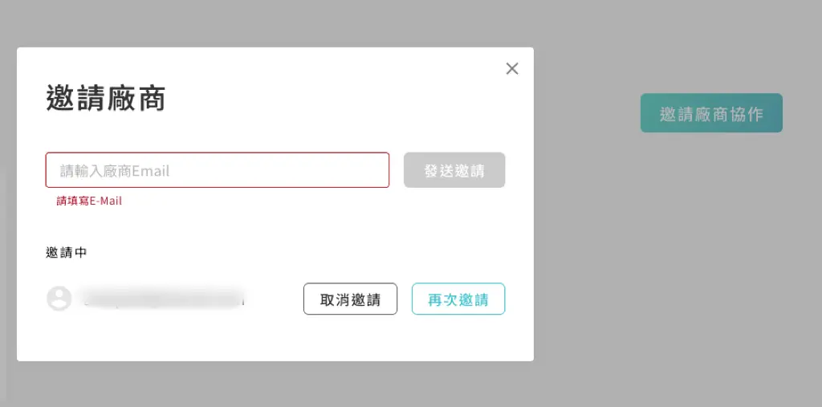
Task: Click the teal-outlined 再次邀請 button
Action: (x=458, y=299)
